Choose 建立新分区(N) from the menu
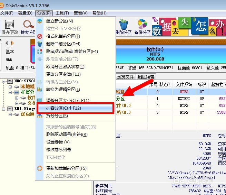The width and height of the screenshot is (226, 195). pos(75,21)
